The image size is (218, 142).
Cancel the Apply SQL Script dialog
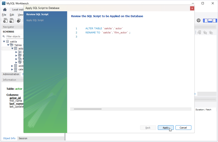(183, 128)
